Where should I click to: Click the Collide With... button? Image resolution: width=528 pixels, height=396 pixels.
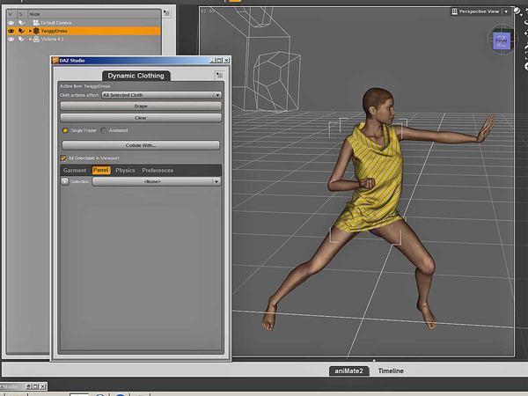pyautogui.click(x=141, y=145)
